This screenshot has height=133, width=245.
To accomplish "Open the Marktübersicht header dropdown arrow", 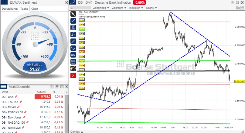I will coord(57,87).
